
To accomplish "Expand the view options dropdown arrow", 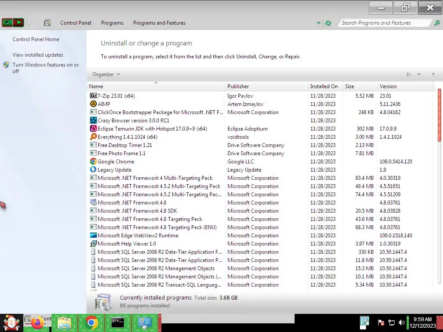I will click(419, 74).
